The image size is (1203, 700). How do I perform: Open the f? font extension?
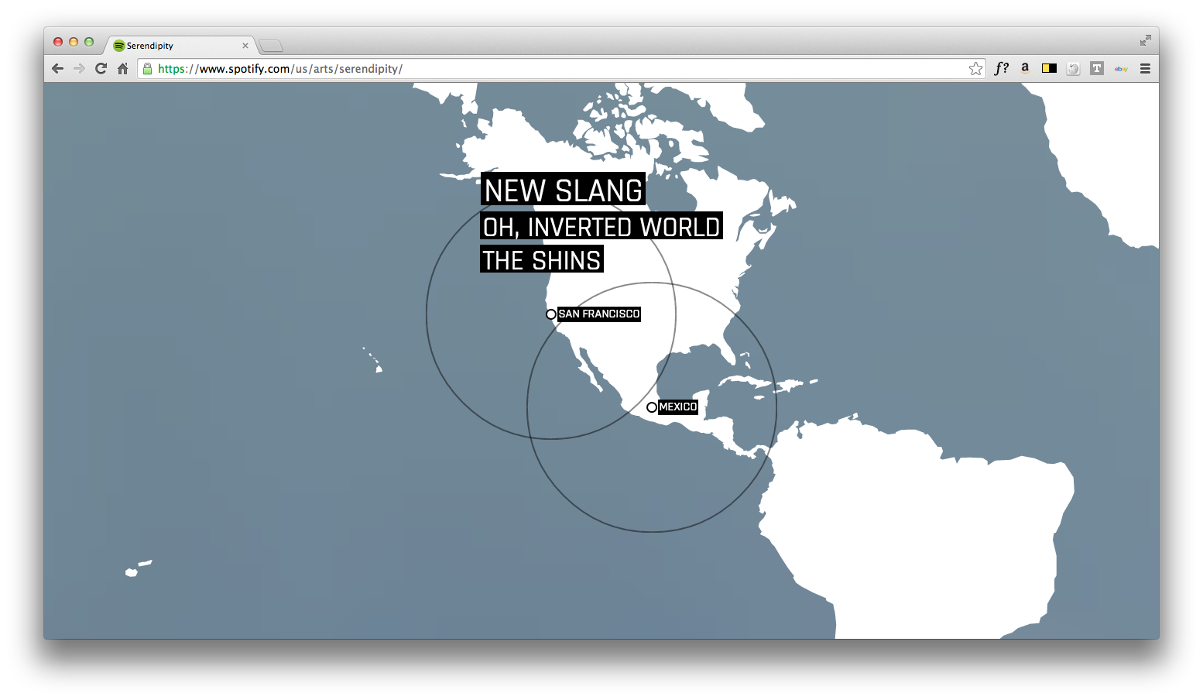[1001, 68]
